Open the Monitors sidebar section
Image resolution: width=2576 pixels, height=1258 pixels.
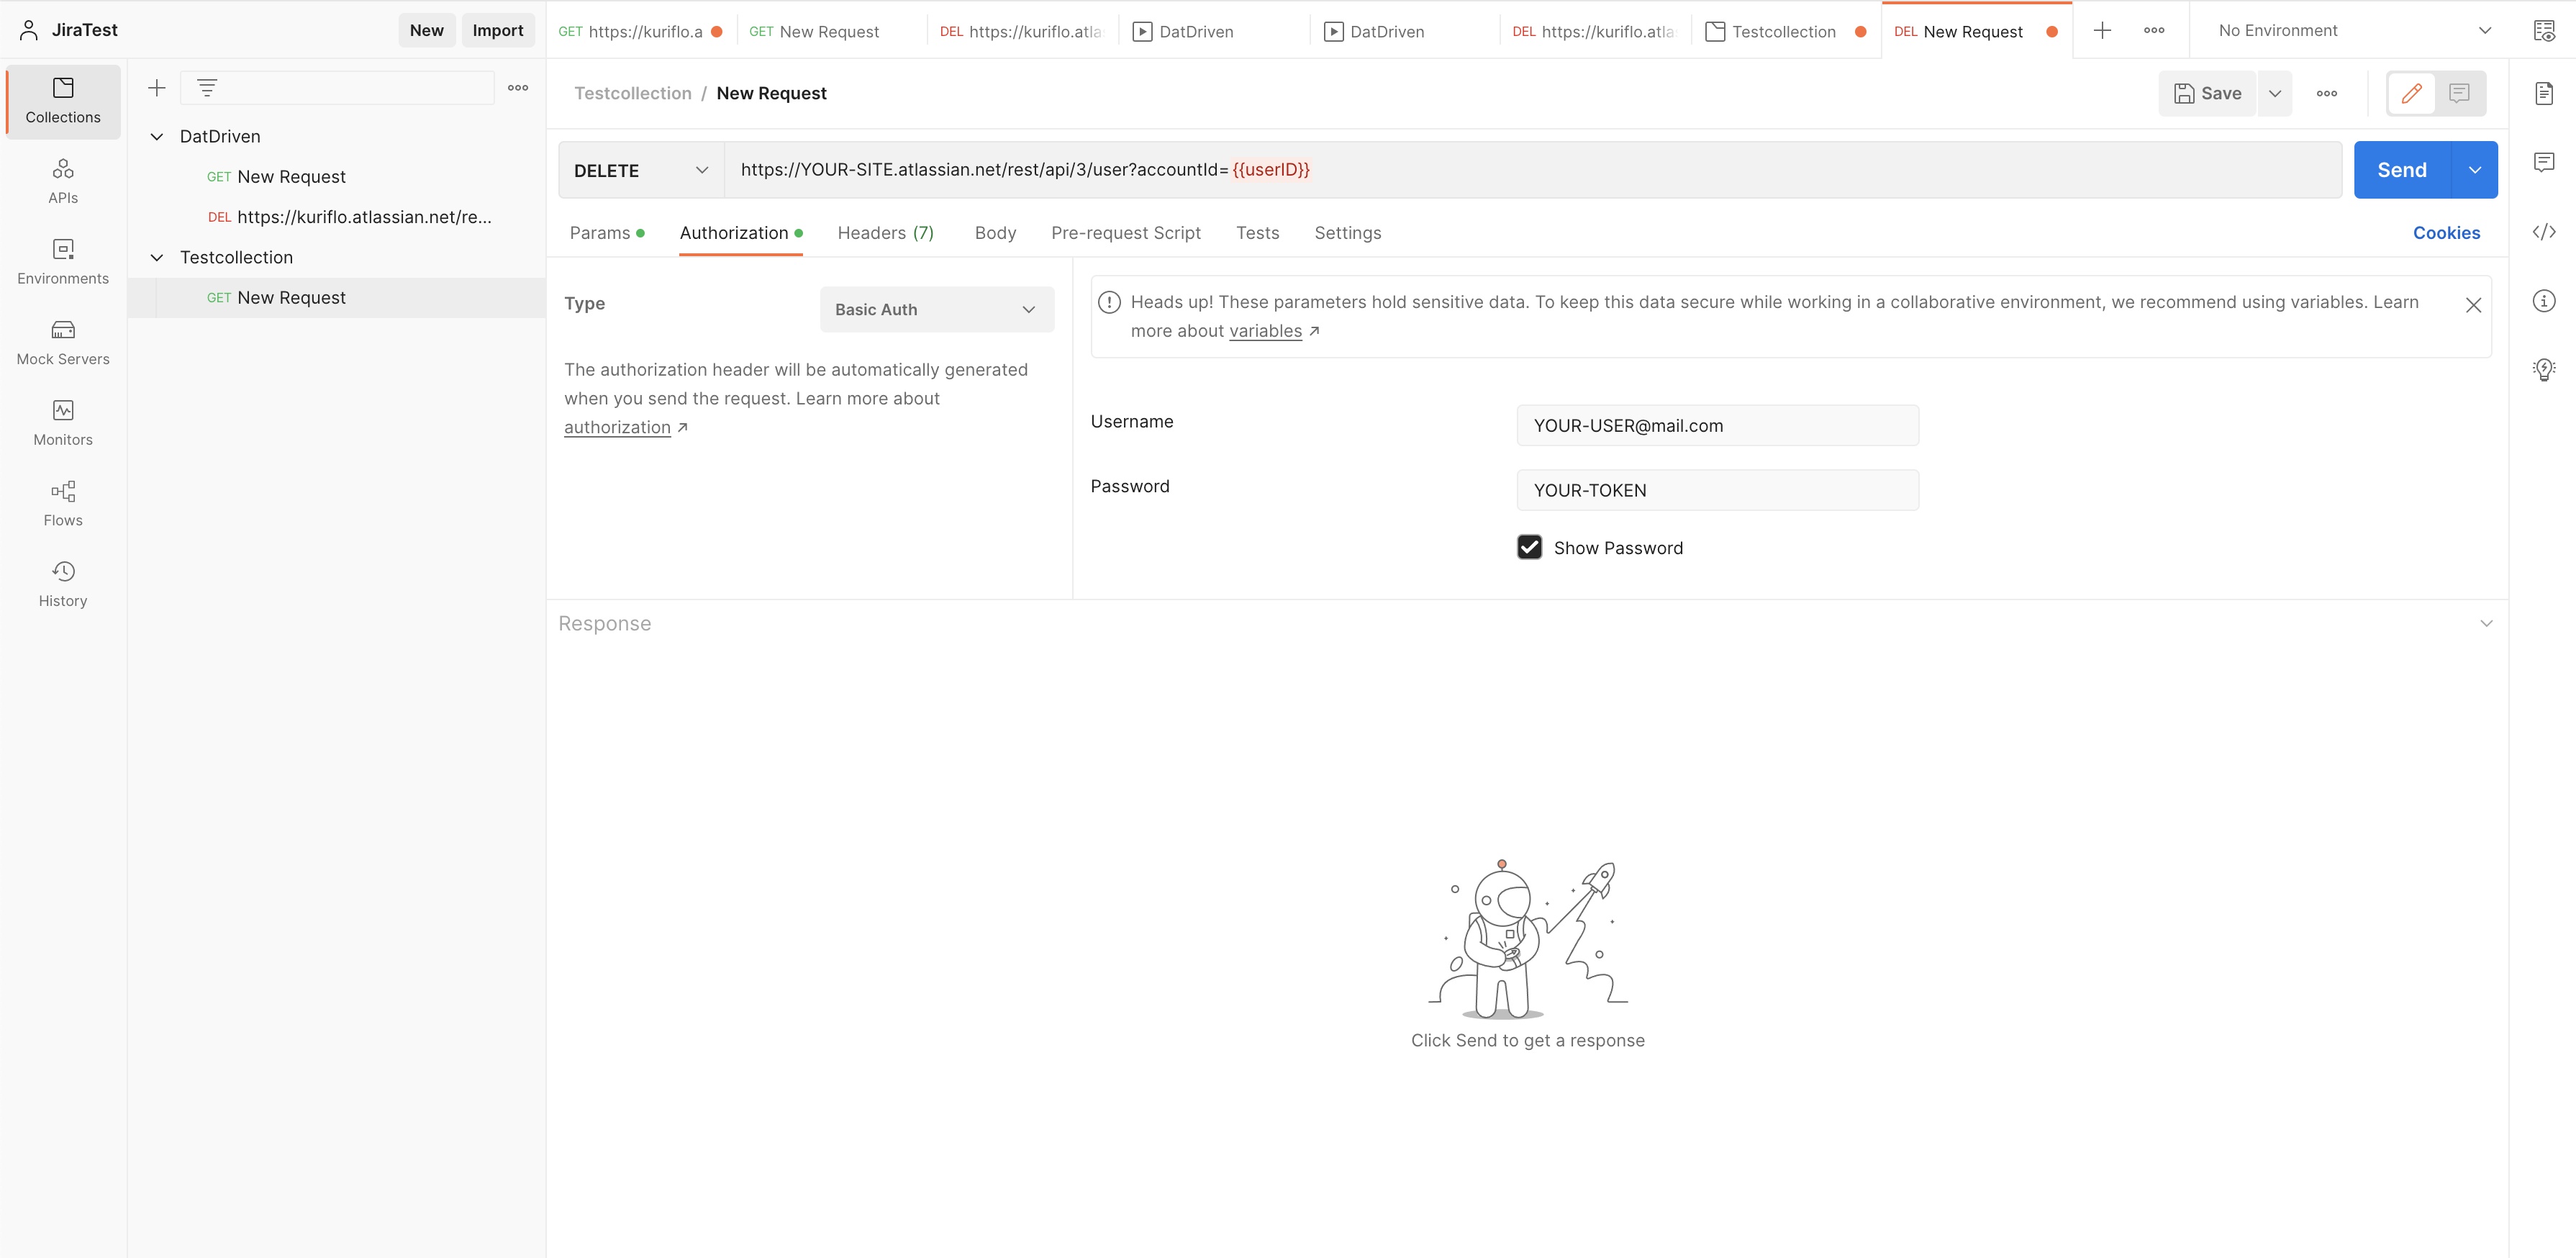63,423
